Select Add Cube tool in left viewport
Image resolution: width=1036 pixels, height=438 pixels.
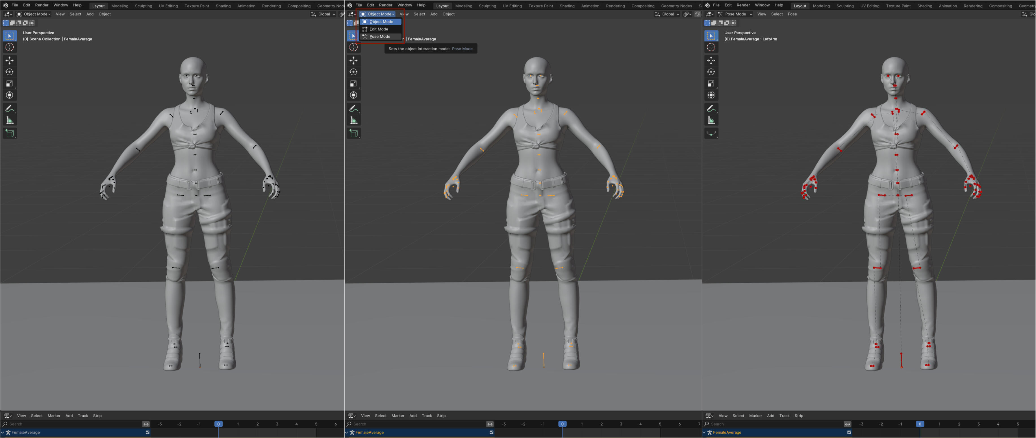click(x=10, y=133)
